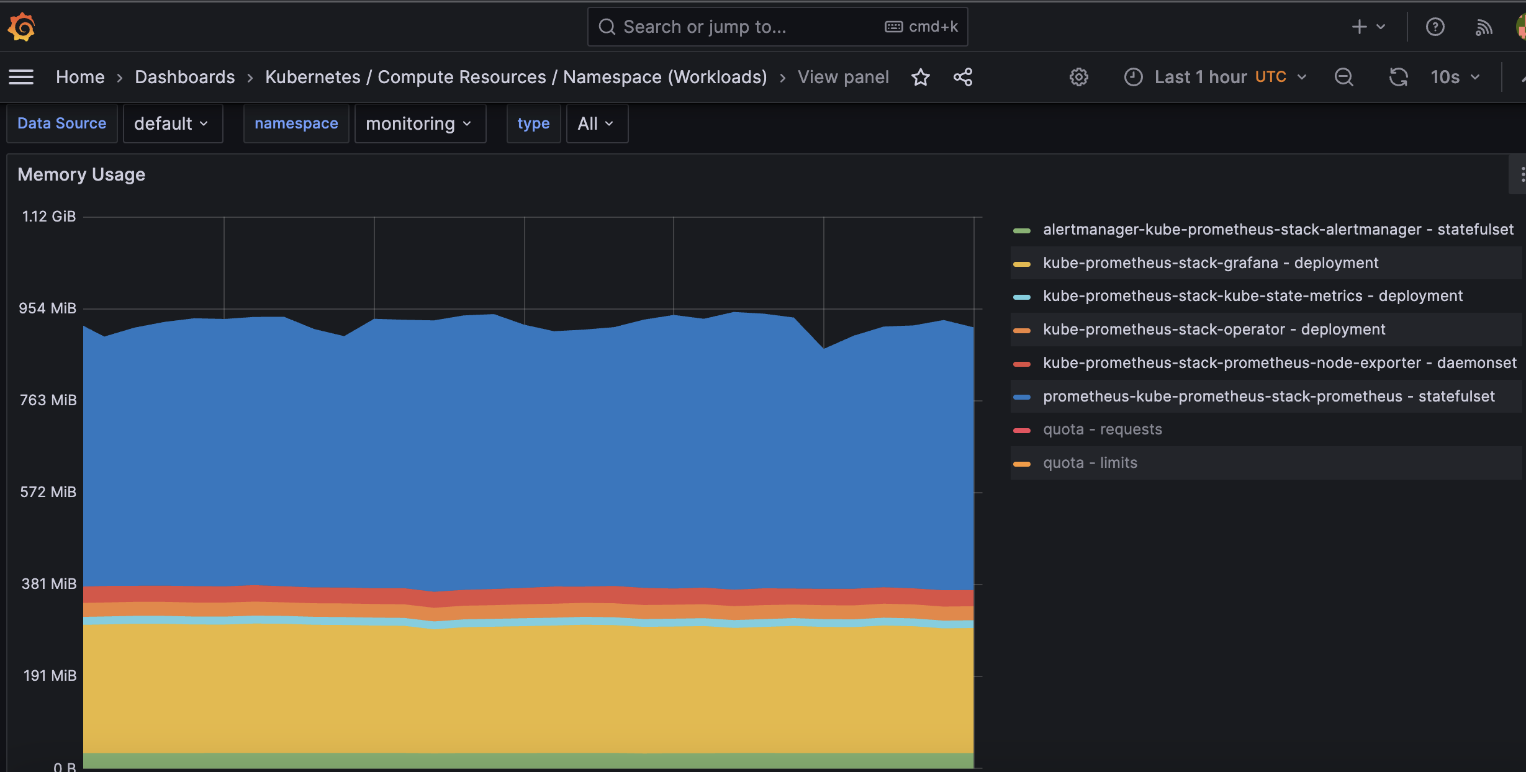Open the news RSS feed icon
The width and height of the screenshot is (1526, 772).
coord(1483,27)
